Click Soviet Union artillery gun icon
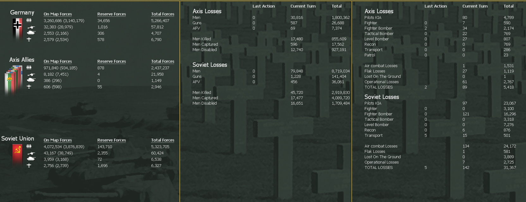 (31, 153)
